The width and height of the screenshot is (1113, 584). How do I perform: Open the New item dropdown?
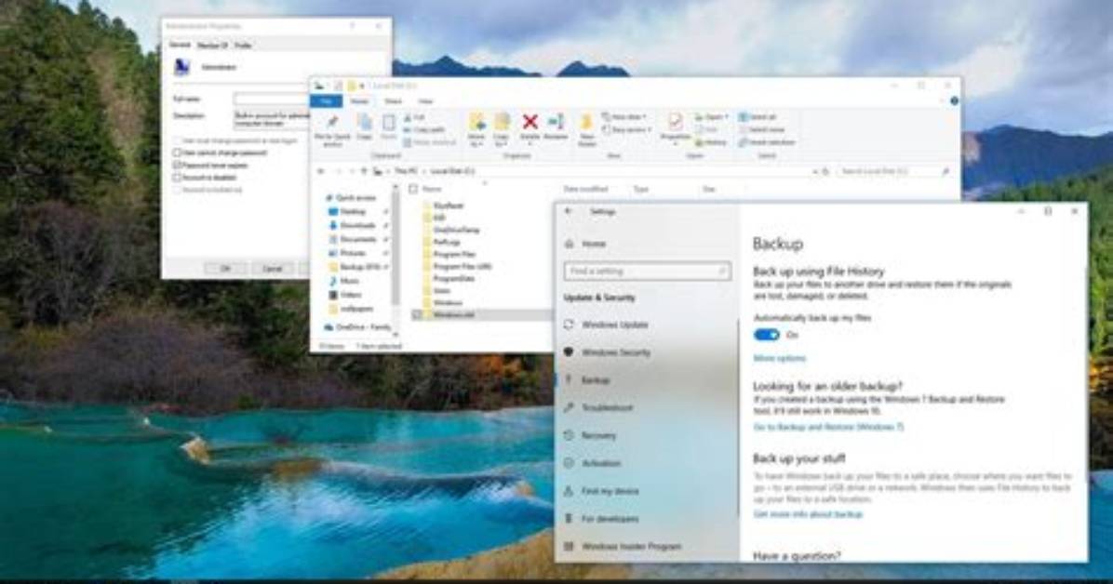click(x=624, y=117)
